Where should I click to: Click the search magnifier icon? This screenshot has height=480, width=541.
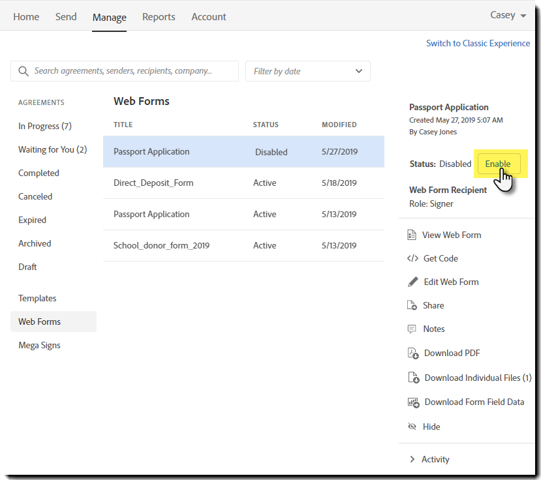(23, 71)
